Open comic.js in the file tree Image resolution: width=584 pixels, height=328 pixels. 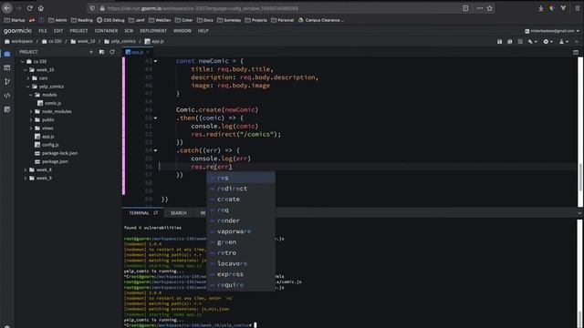[53, 103]
